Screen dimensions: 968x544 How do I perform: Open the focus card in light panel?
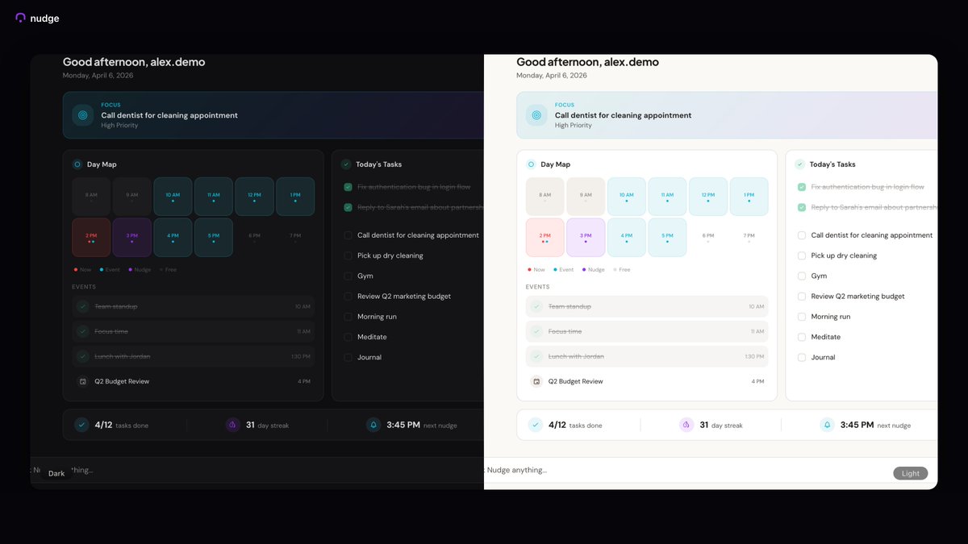point(727,115)
